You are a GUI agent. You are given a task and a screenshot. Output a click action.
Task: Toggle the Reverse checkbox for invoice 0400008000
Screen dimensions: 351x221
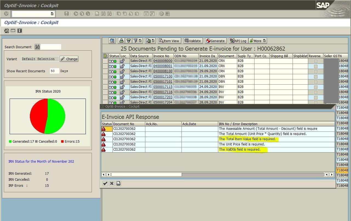click(x=316, y=61)
